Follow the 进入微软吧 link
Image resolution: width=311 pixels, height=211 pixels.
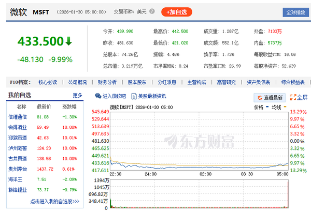[x=114, y=96]
